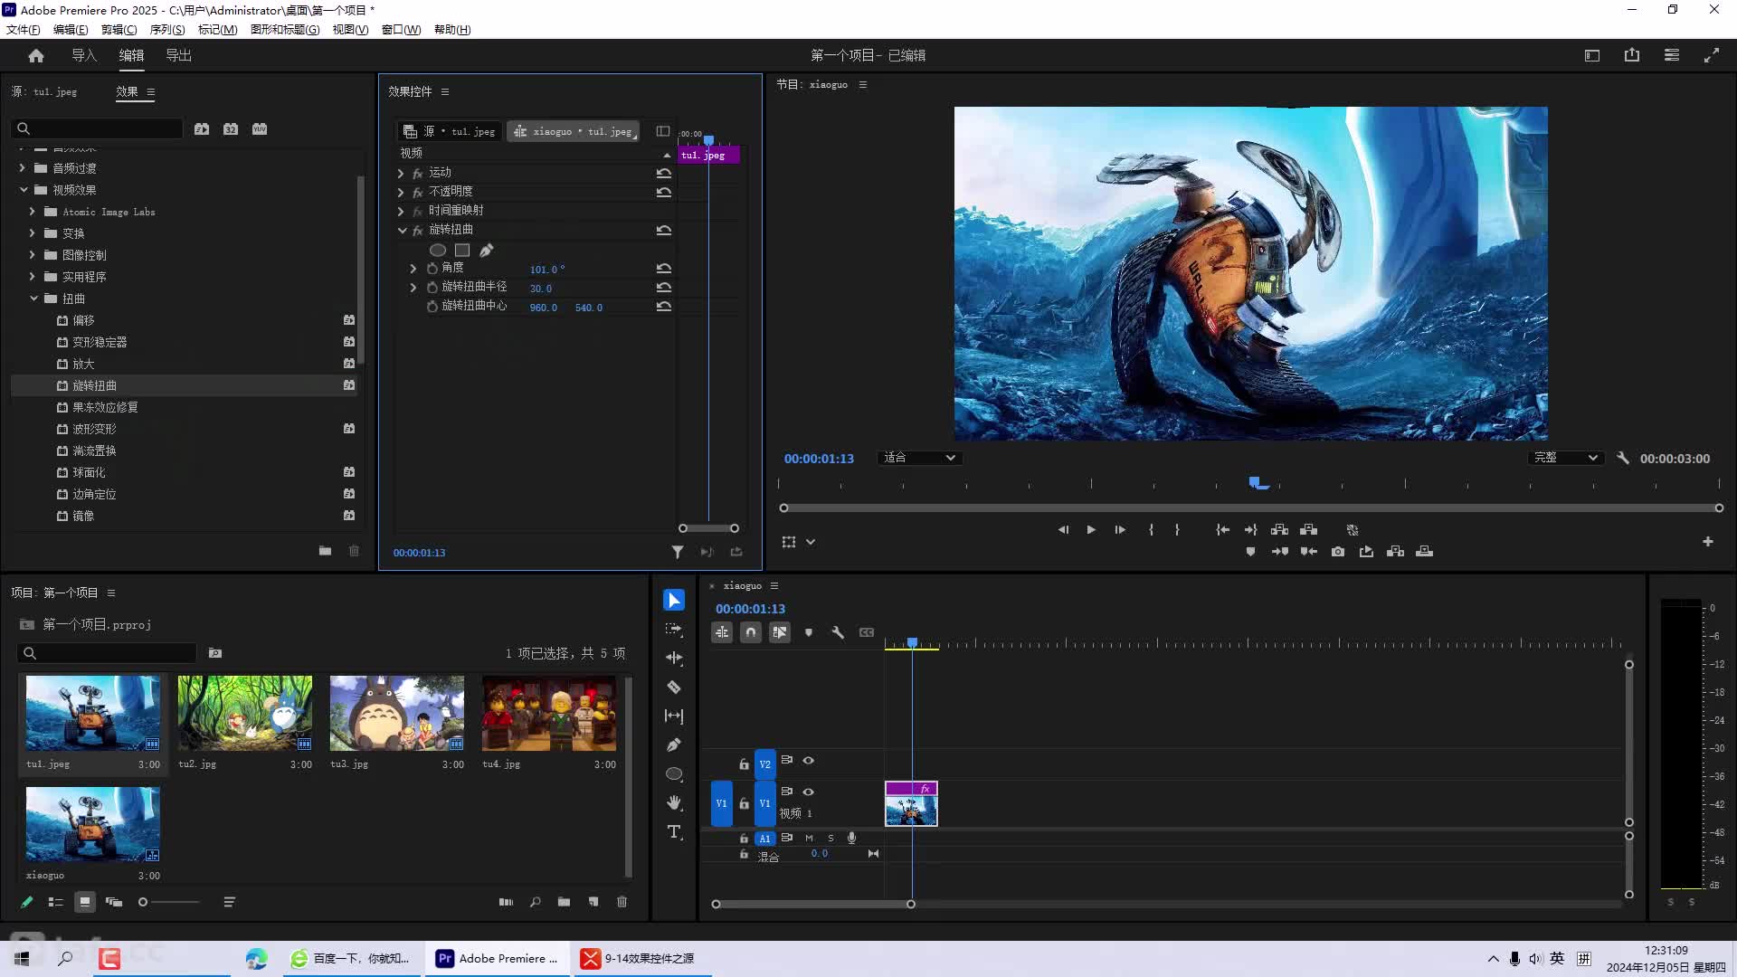The height and width of the screenshot is (977, 1737).
Task: Mute the A1 audio track
Action: pos(809,839)
